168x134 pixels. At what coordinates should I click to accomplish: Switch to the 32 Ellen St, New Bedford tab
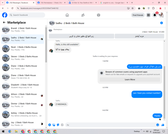coord(83,3)
